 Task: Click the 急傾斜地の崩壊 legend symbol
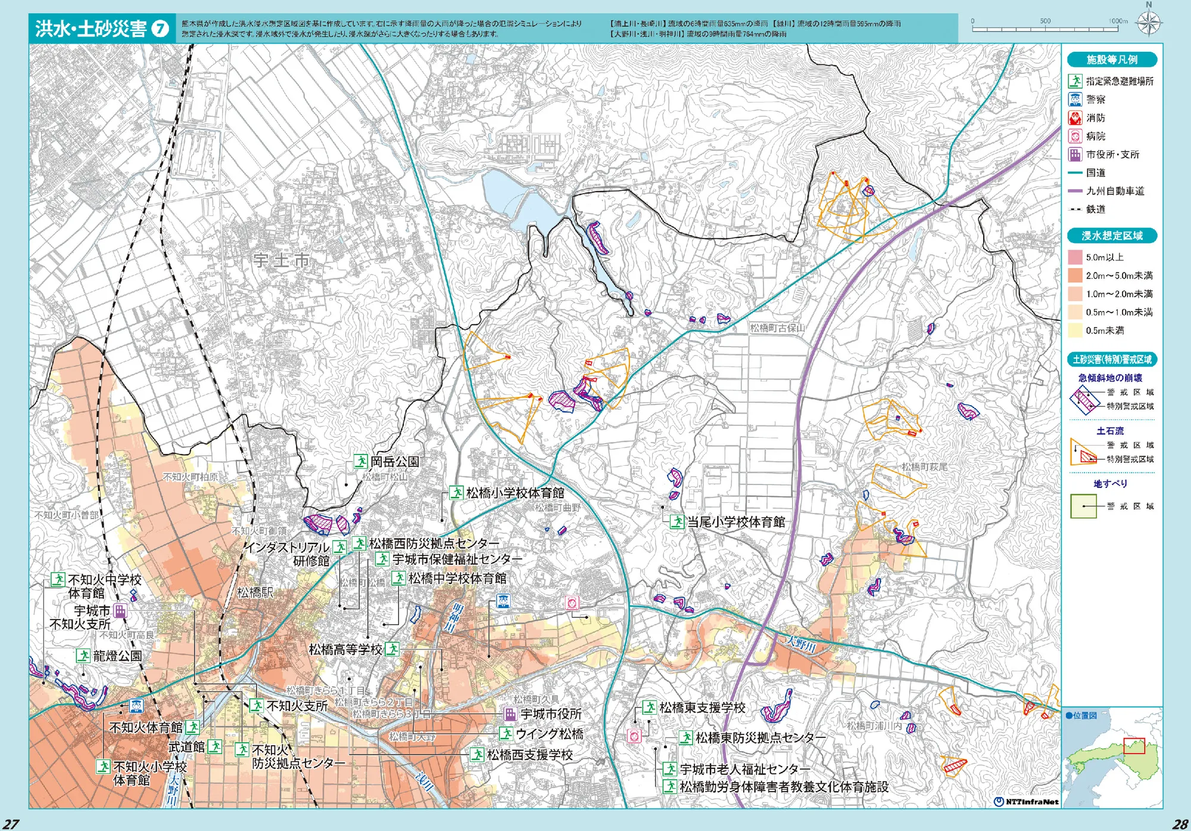point(1085,400)
